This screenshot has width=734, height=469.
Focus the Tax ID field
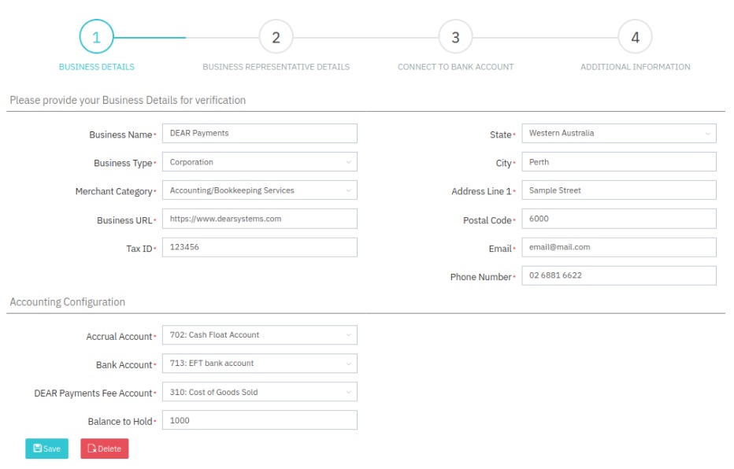(x=260, y=247)
